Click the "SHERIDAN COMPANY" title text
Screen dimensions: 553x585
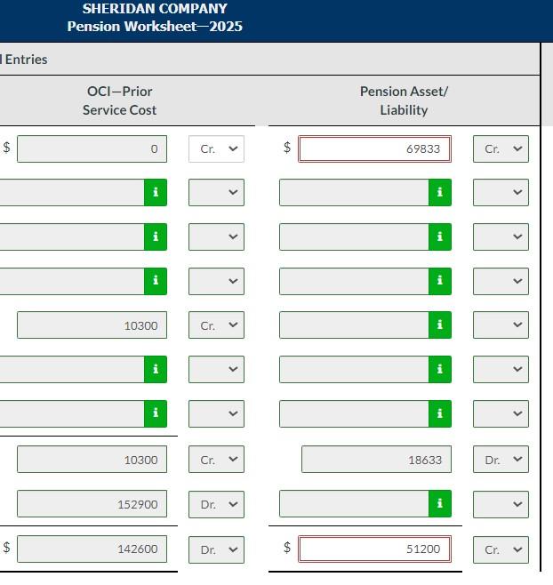[155, 9]
